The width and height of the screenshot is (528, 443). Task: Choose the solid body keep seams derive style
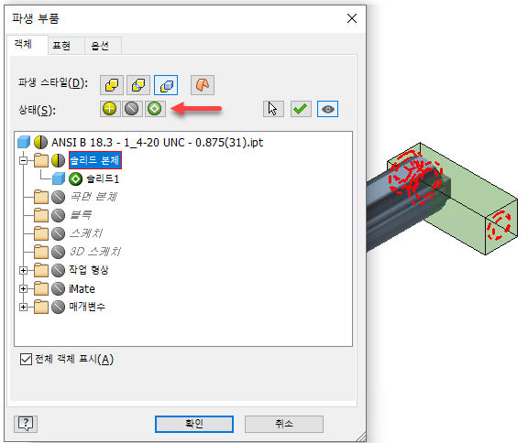point(138,85)
